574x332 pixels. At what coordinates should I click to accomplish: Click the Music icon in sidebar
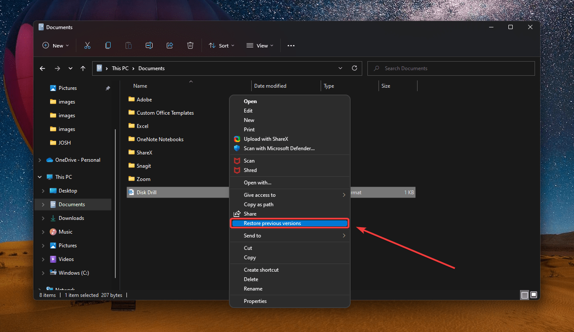[x=53, y=232]
